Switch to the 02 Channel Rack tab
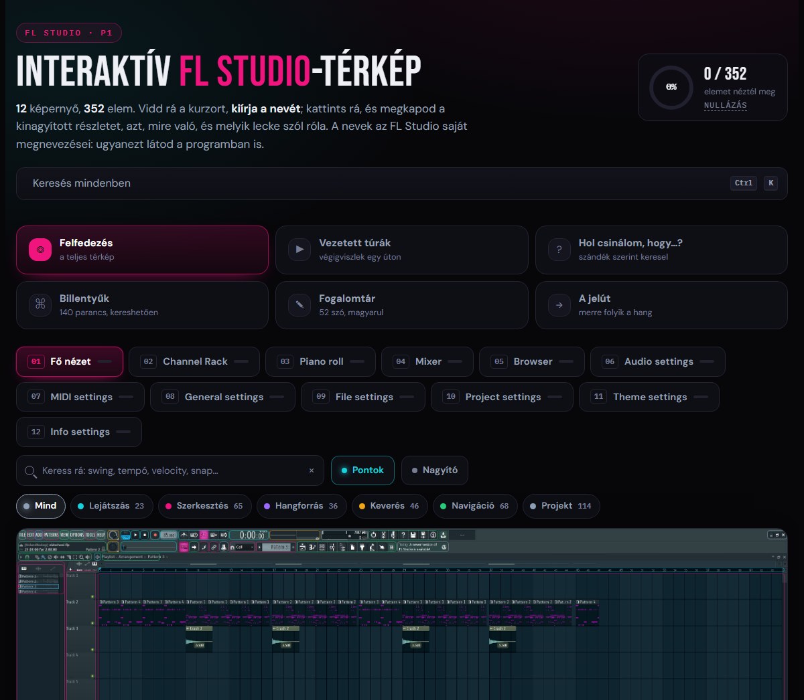This screenshot has width=804, height=700. (x=194, y=361)
